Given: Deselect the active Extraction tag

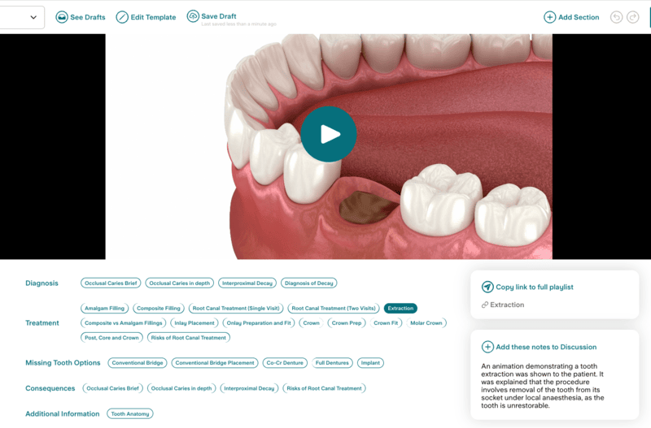Looking at the screenshot, I should click(400, 309).
